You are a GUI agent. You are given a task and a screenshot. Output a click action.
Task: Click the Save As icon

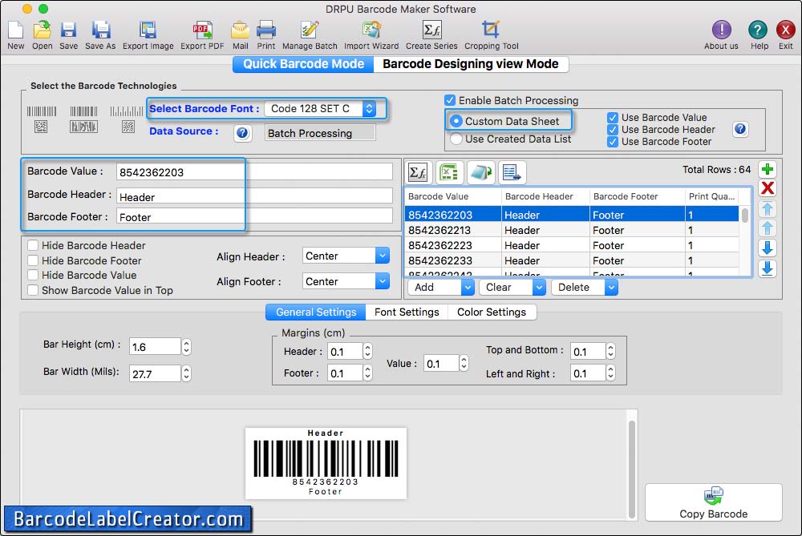(100, 34)
